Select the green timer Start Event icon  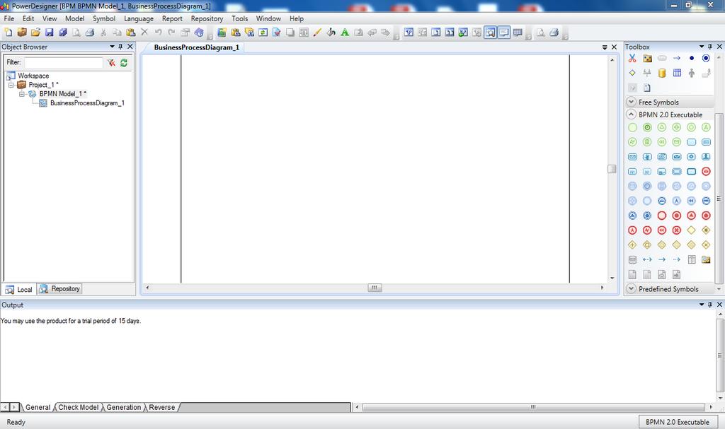(x=647, y=127)
